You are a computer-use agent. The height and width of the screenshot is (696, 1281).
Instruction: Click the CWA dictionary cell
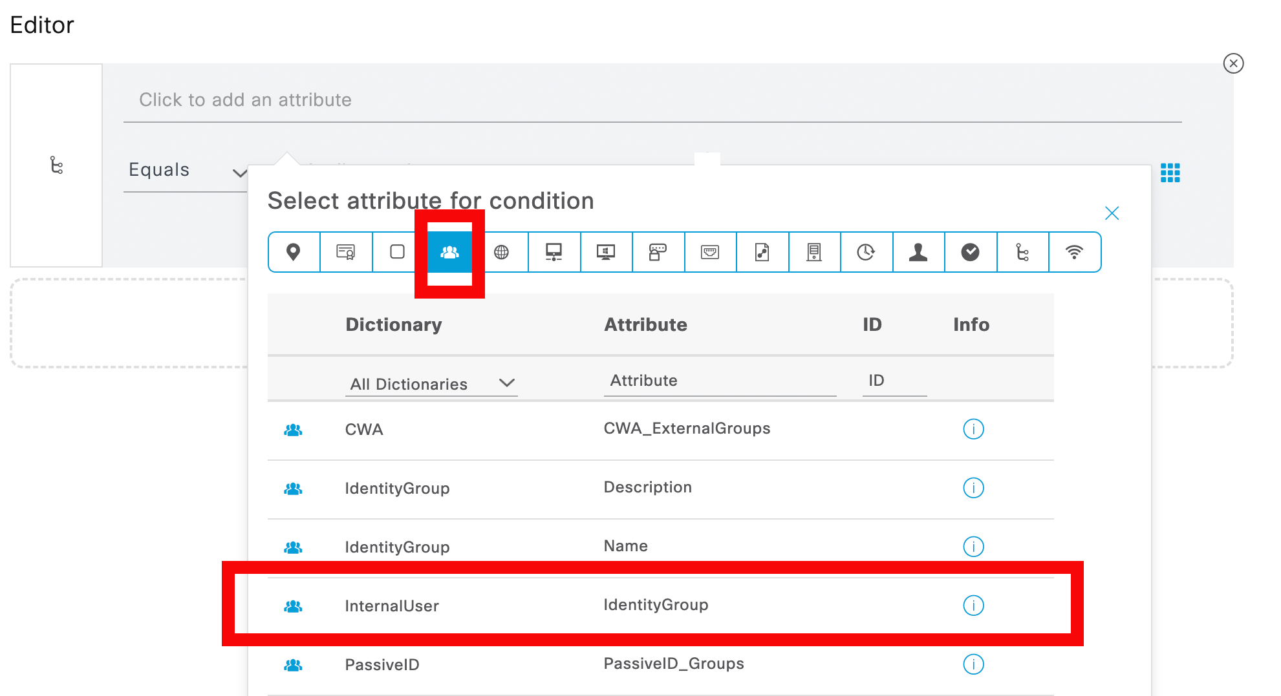[364, 430]
